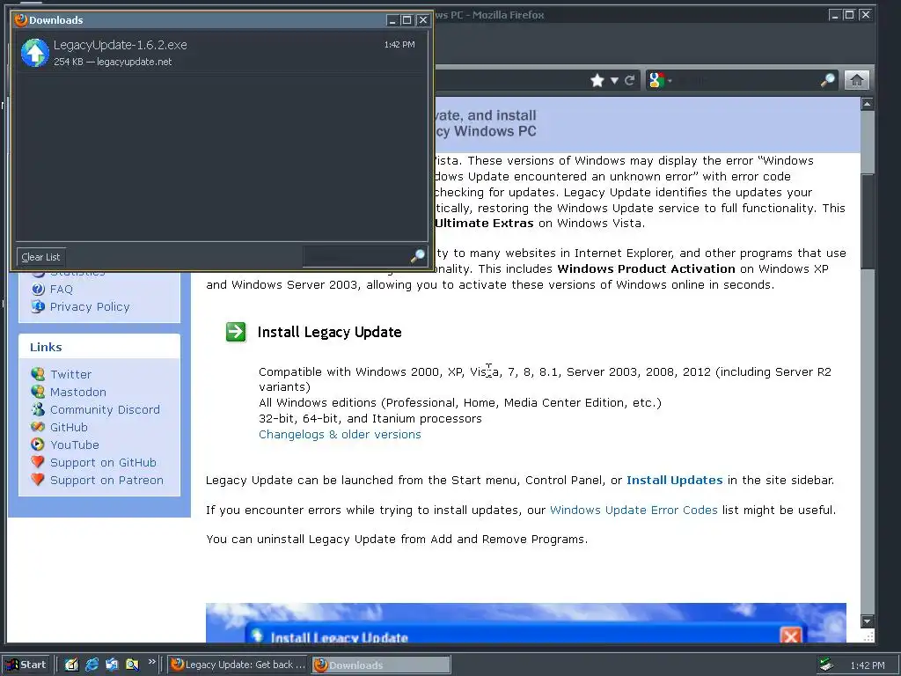Click the page scrollbar down arrow
This screenshot has width=901, height=676.
tap(867, 621)
